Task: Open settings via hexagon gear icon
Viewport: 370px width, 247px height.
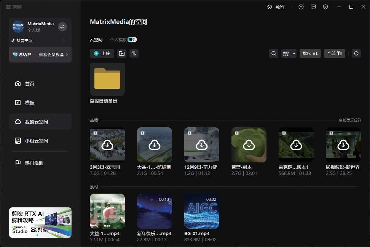Action: 325,7
